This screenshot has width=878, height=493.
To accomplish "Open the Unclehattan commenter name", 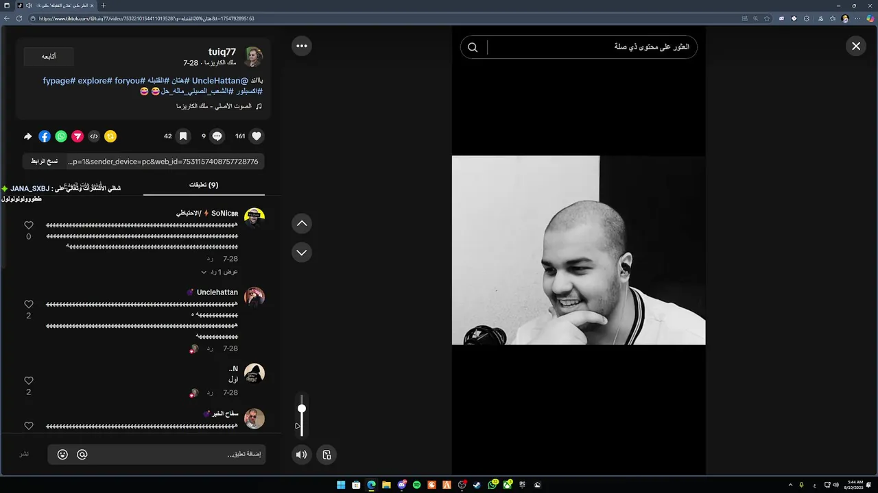I will tap(217, 292).
